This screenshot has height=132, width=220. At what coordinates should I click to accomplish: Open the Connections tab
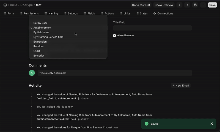(163, 13)
